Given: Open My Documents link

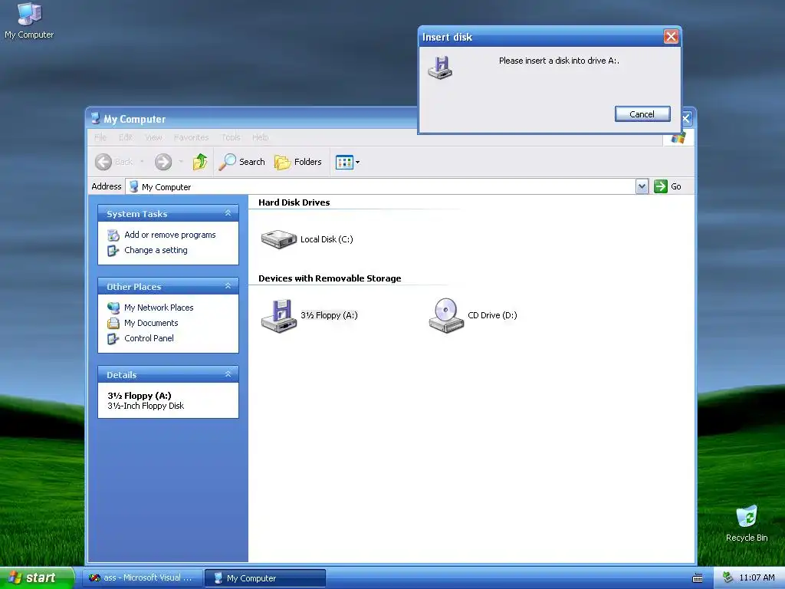Looking at the screenshot, I should point(151,323).
